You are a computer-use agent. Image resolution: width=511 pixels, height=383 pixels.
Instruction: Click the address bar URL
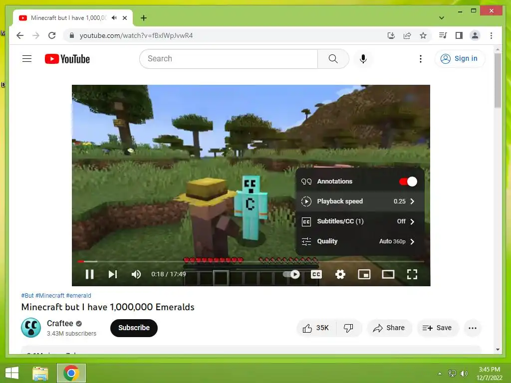point(136,35)
